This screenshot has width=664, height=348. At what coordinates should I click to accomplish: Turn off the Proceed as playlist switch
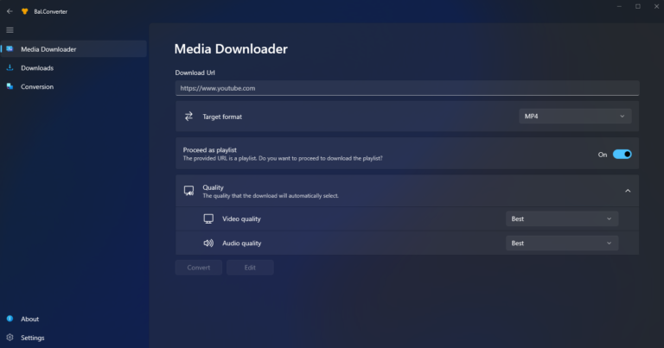pos(622,155)
